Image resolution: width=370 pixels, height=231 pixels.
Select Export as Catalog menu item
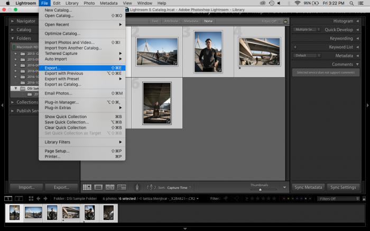82,84
